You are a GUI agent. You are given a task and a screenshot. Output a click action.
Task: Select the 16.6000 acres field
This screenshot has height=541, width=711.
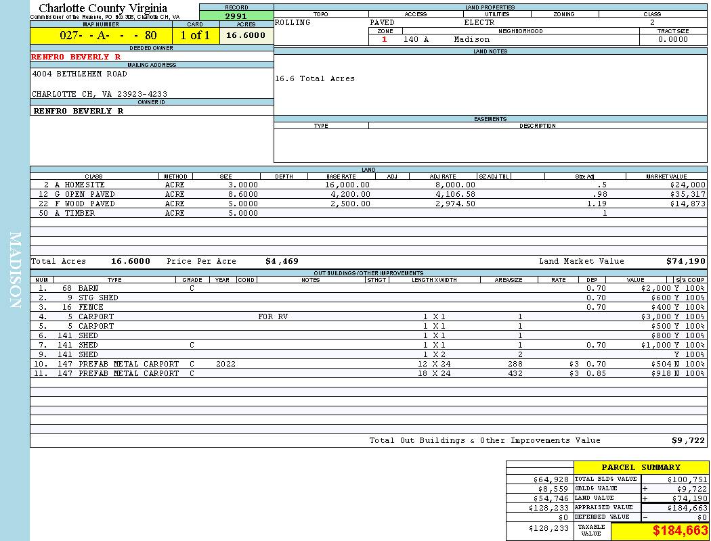click(246, 35)
